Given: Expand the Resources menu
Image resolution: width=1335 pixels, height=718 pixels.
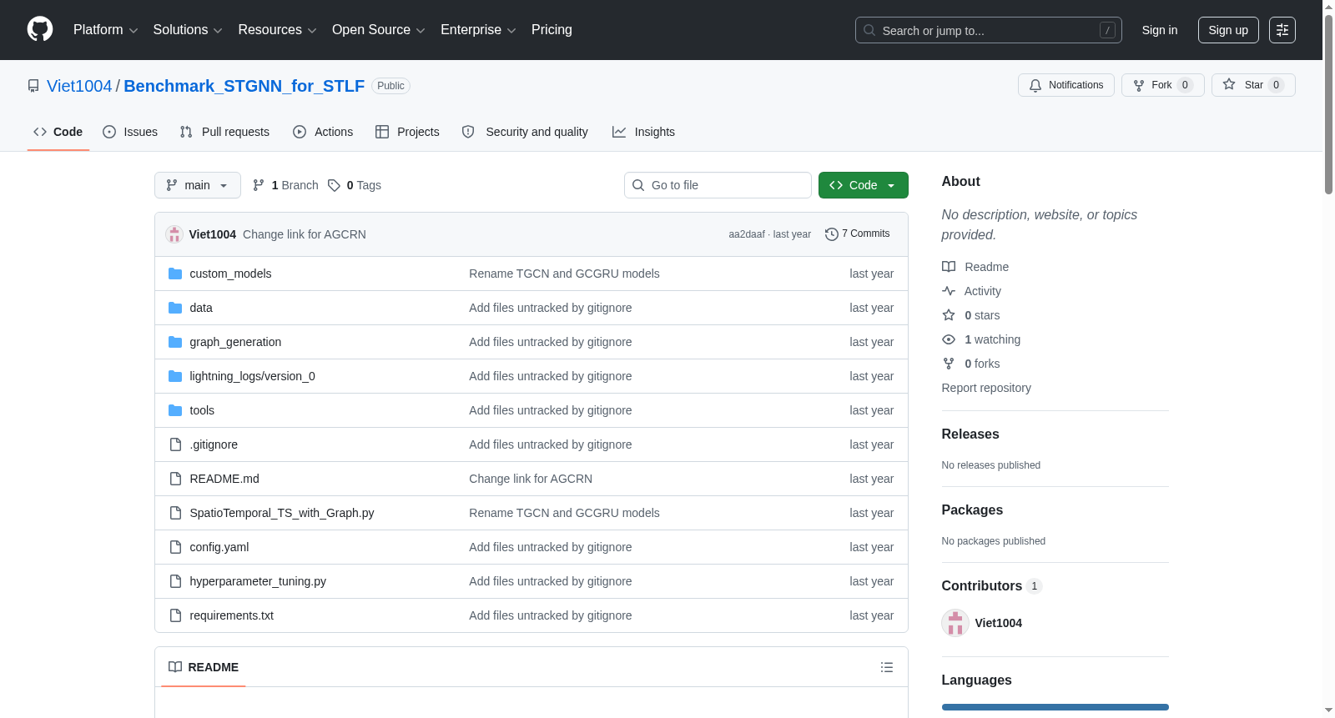Looking at the screenshot, I should (x=277, y=30).
